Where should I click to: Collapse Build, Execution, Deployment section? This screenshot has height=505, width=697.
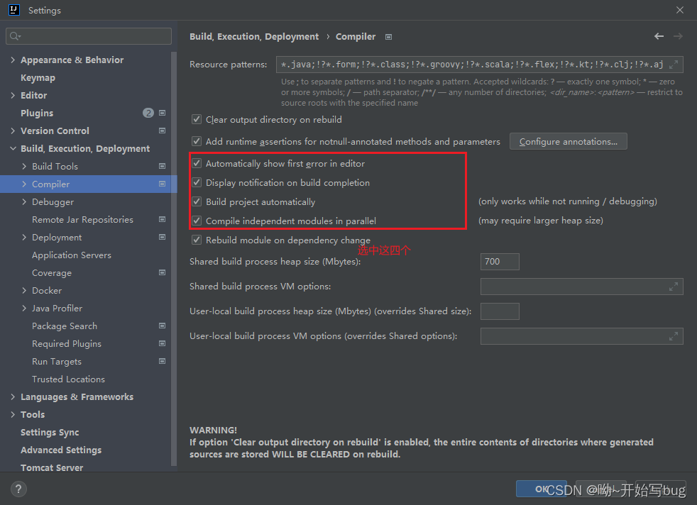(x=13, y=149)
